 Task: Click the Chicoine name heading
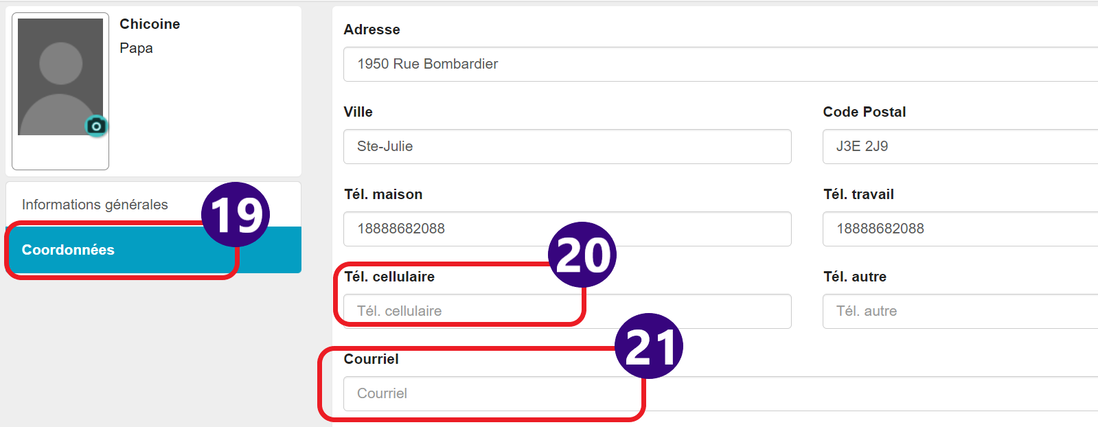tap(150, 24)
